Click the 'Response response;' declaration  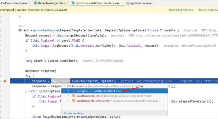pos(41,71)
